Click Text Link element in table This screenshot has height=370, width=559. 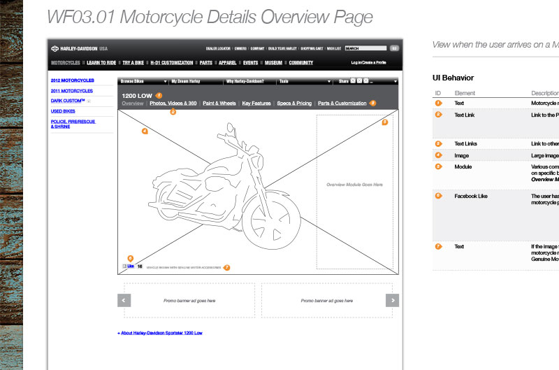click(x=464, y=115)
